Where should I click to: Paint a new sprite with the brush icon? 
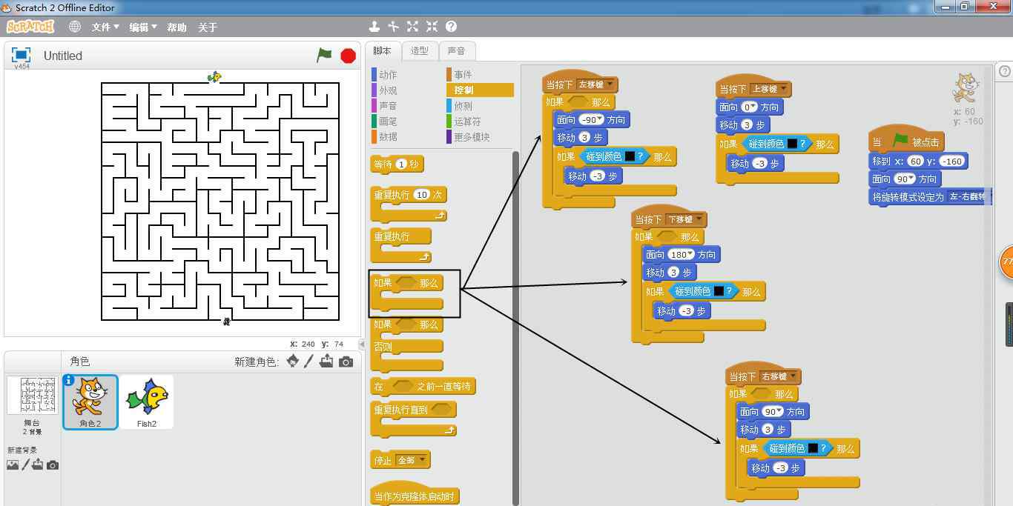point(310,362)
